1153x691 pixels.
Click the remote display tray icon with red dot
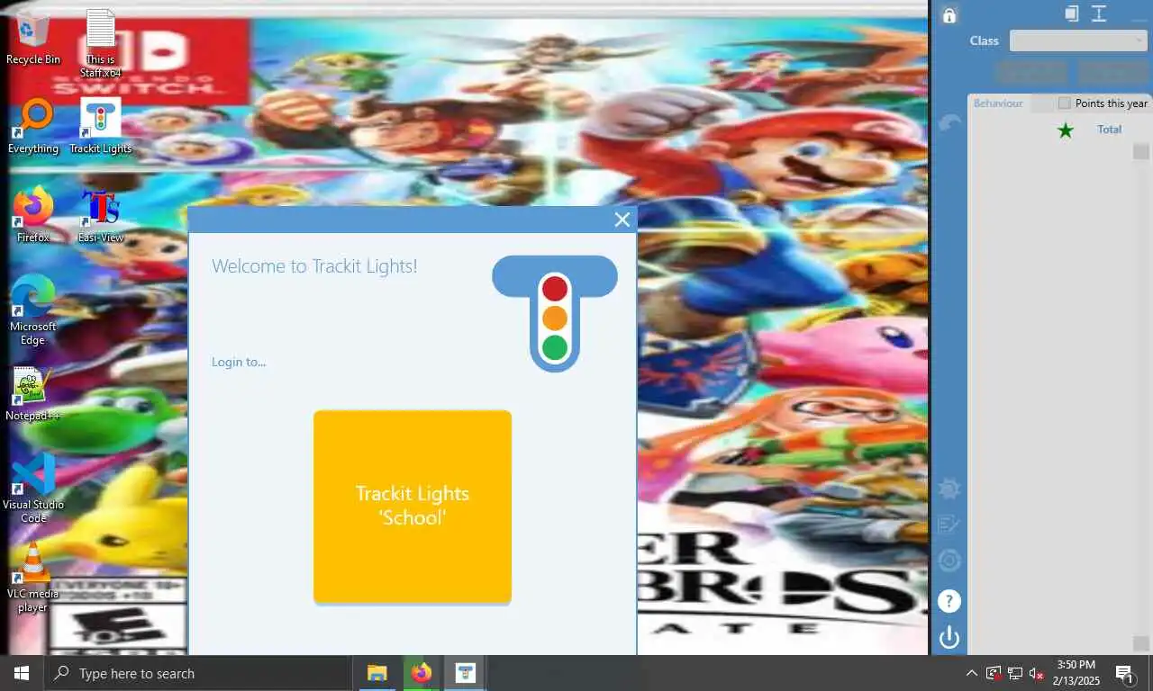coord(994,673)
